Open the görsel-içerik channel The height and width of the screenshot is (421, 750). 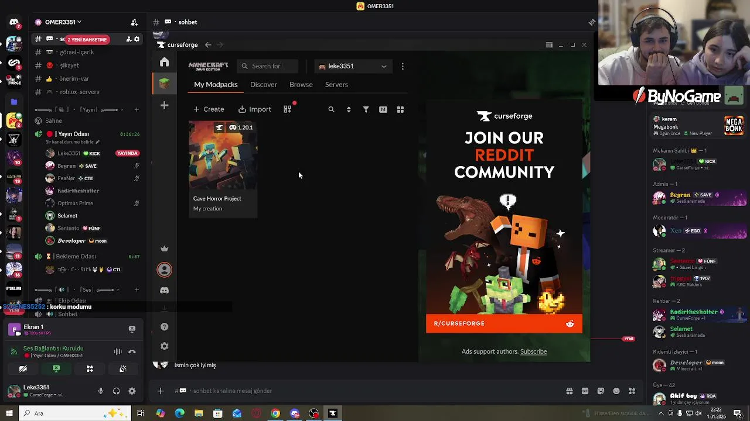tap(76, 52)
